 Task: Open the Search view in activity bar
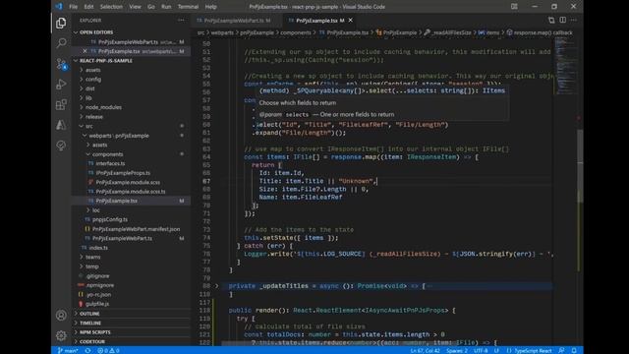(61, 43)
